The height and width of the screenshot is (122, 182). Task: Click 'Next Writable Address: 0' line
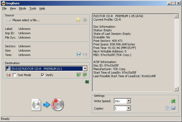tap(110, 51)
